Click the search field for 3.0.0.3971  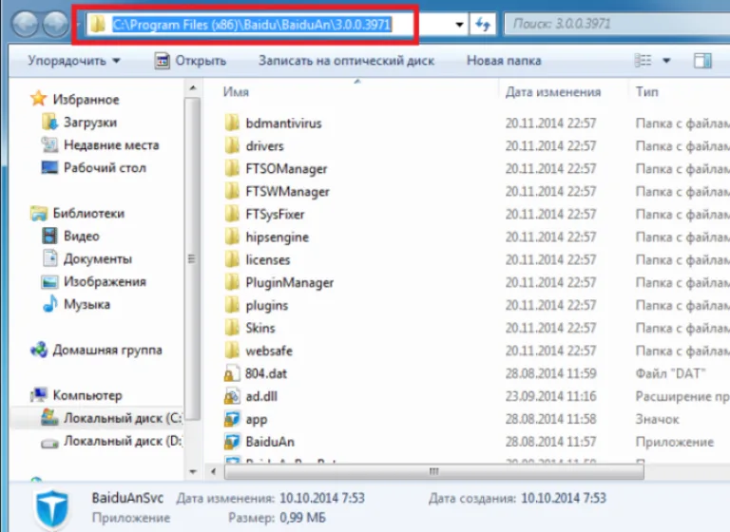pyautogui.click(x=617, y=24)
